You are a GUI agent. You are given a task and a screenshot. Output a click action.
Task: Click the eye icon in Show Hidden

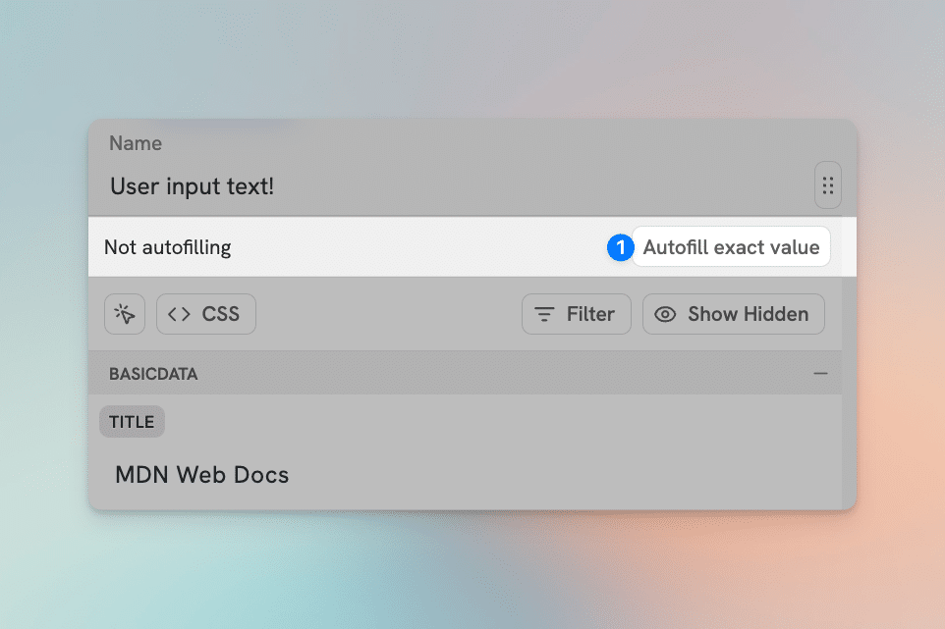(x=665, y=315)
